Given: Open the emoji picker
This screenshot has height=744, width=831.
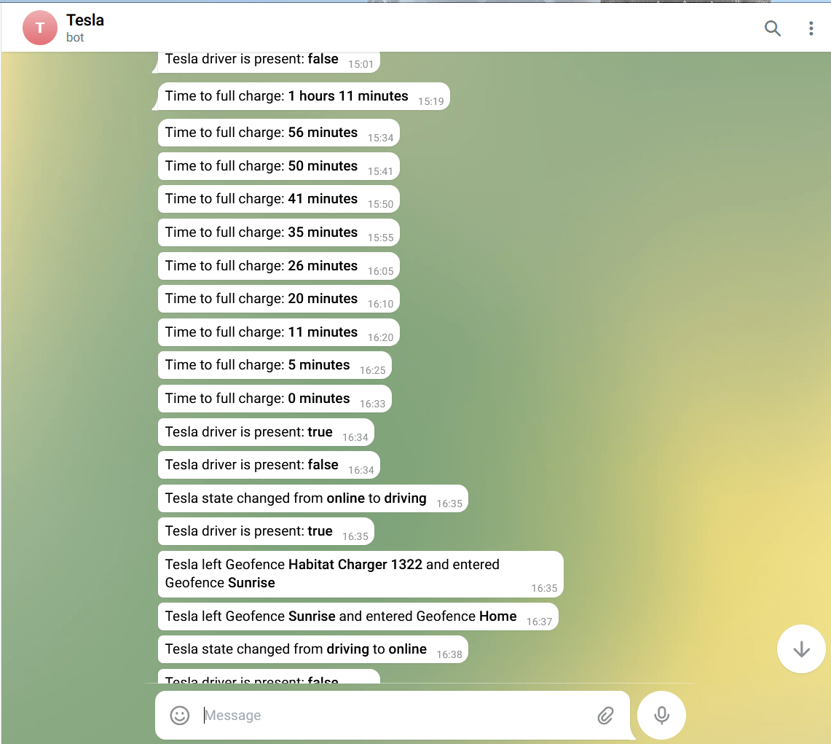Looking at the screenshot, I should (x=179, y=715).
